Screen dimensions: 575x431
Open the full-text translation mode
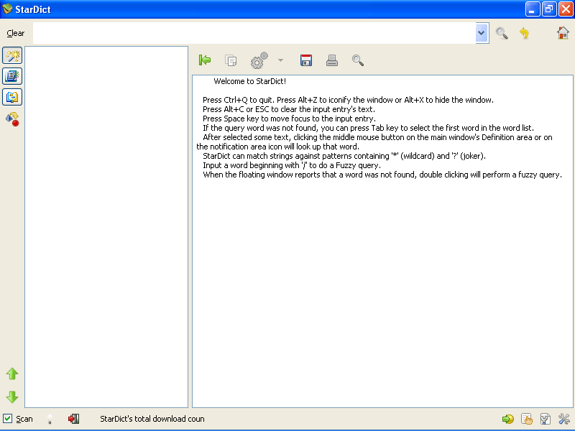[x=11, y=97]
